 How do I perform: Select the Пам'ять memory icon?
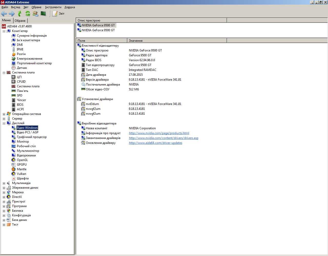coord(14,91)
